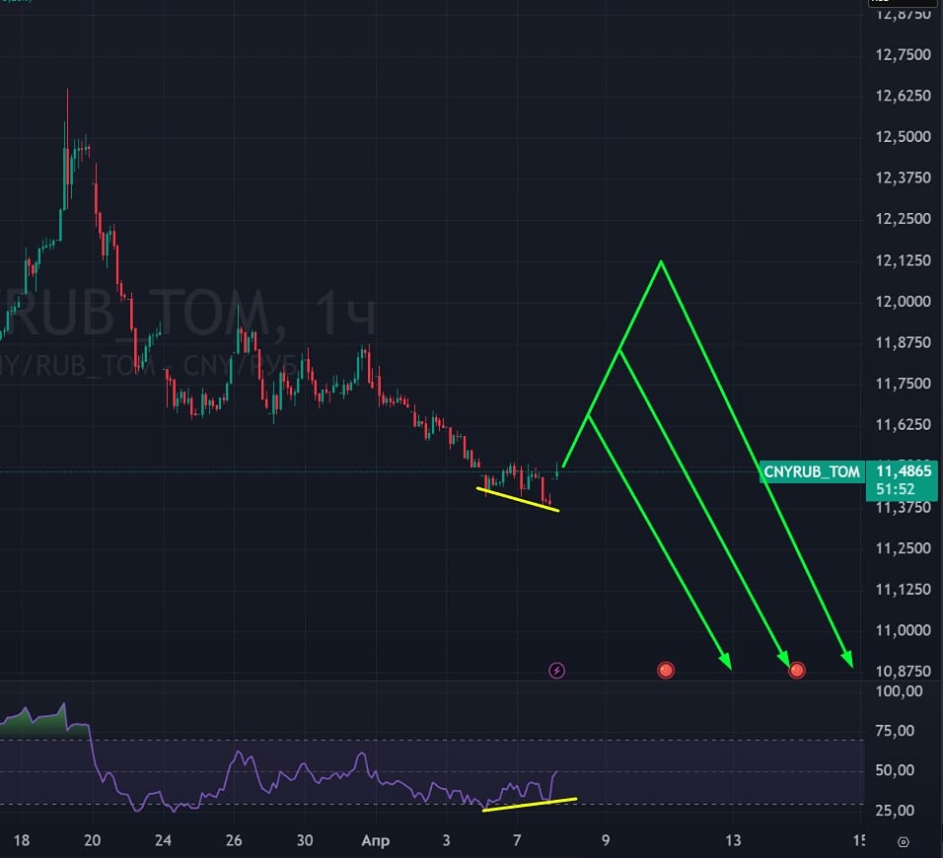This screenshot has width=943, height=858.
Task: Select the left red event marker circle
Action: 666,670
